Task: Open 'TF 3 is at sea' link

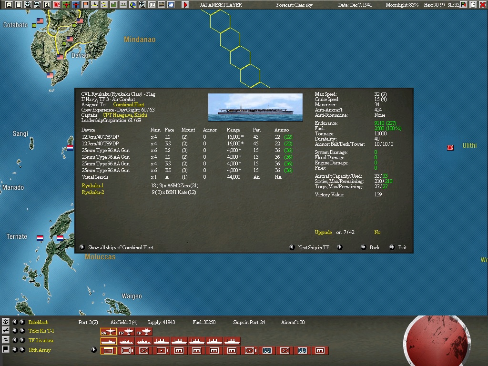Action: [41, 340]
